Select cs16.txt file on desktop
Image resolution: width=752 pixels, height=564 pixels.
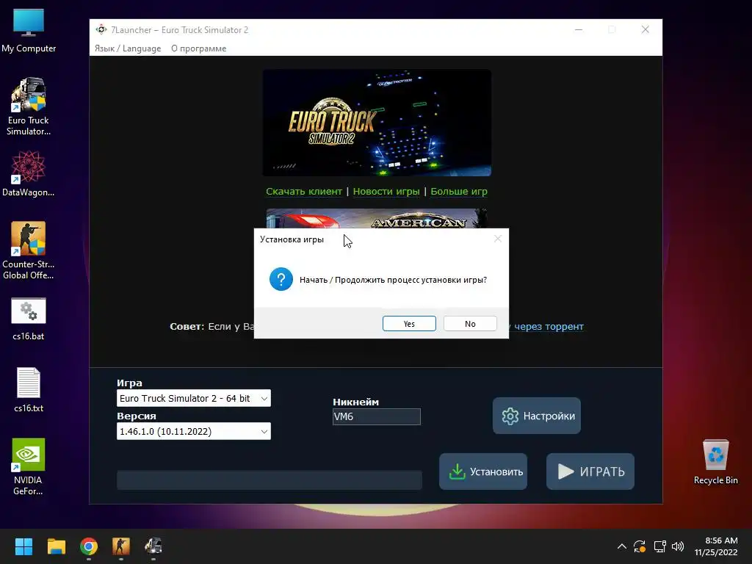coord(29,390)
